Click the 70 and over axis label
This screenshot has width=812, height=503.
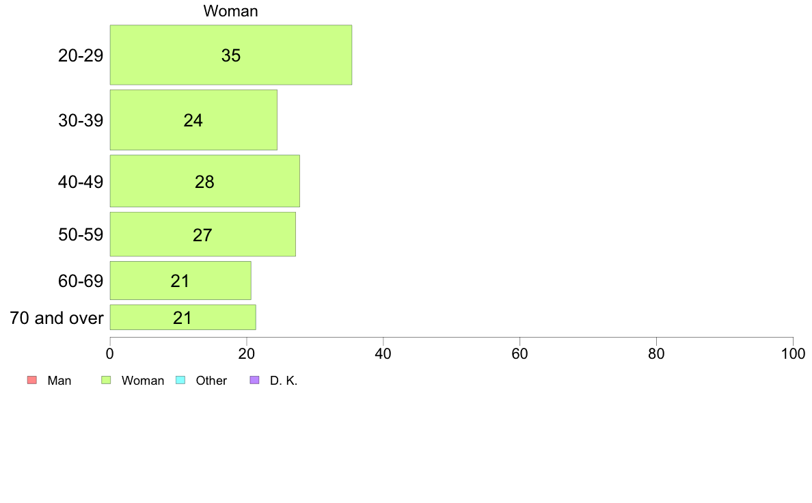click(x=57, y=318)
